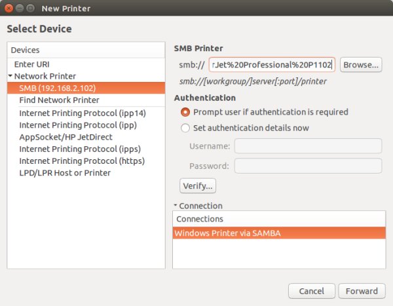
Task: Collapse the Connection section
Action: (176, 206)
